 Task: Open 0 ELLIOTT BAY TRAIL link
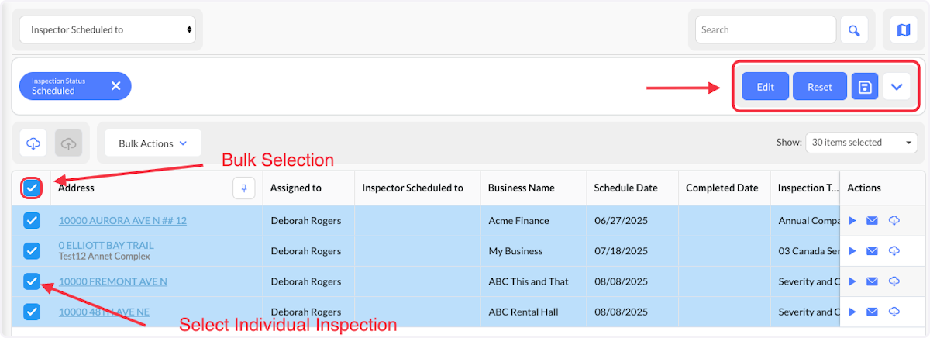pos(106,246)
